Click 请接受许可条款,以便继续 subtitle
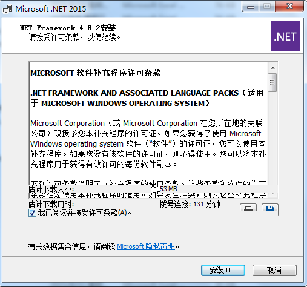This screenshot has height=287, width=307. pyautogui.click(x=74, y=37)
